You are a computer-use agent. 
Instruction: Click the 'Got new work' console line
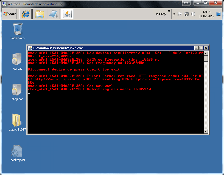[x=71, y=86]
